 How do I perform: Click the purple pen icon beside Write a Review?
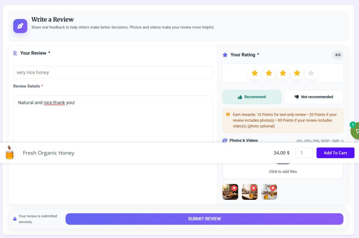point(20,26)
